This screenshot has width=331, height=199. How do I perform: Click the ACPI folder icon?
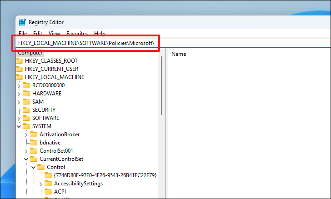pos(48,192)
